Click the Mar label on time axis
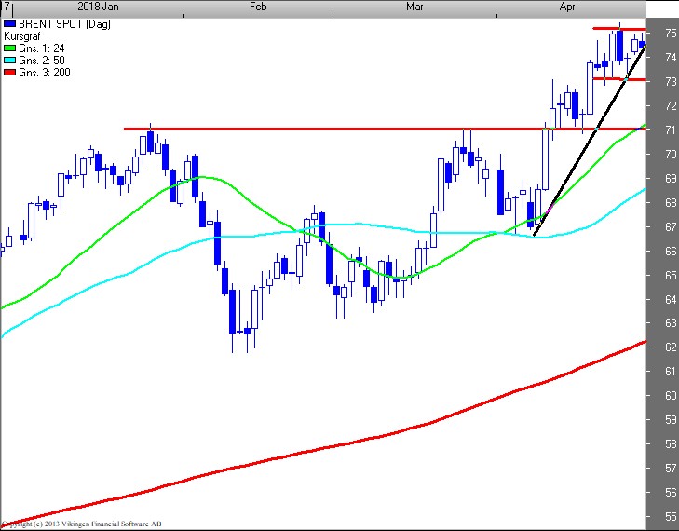 (x=416, y=7)
